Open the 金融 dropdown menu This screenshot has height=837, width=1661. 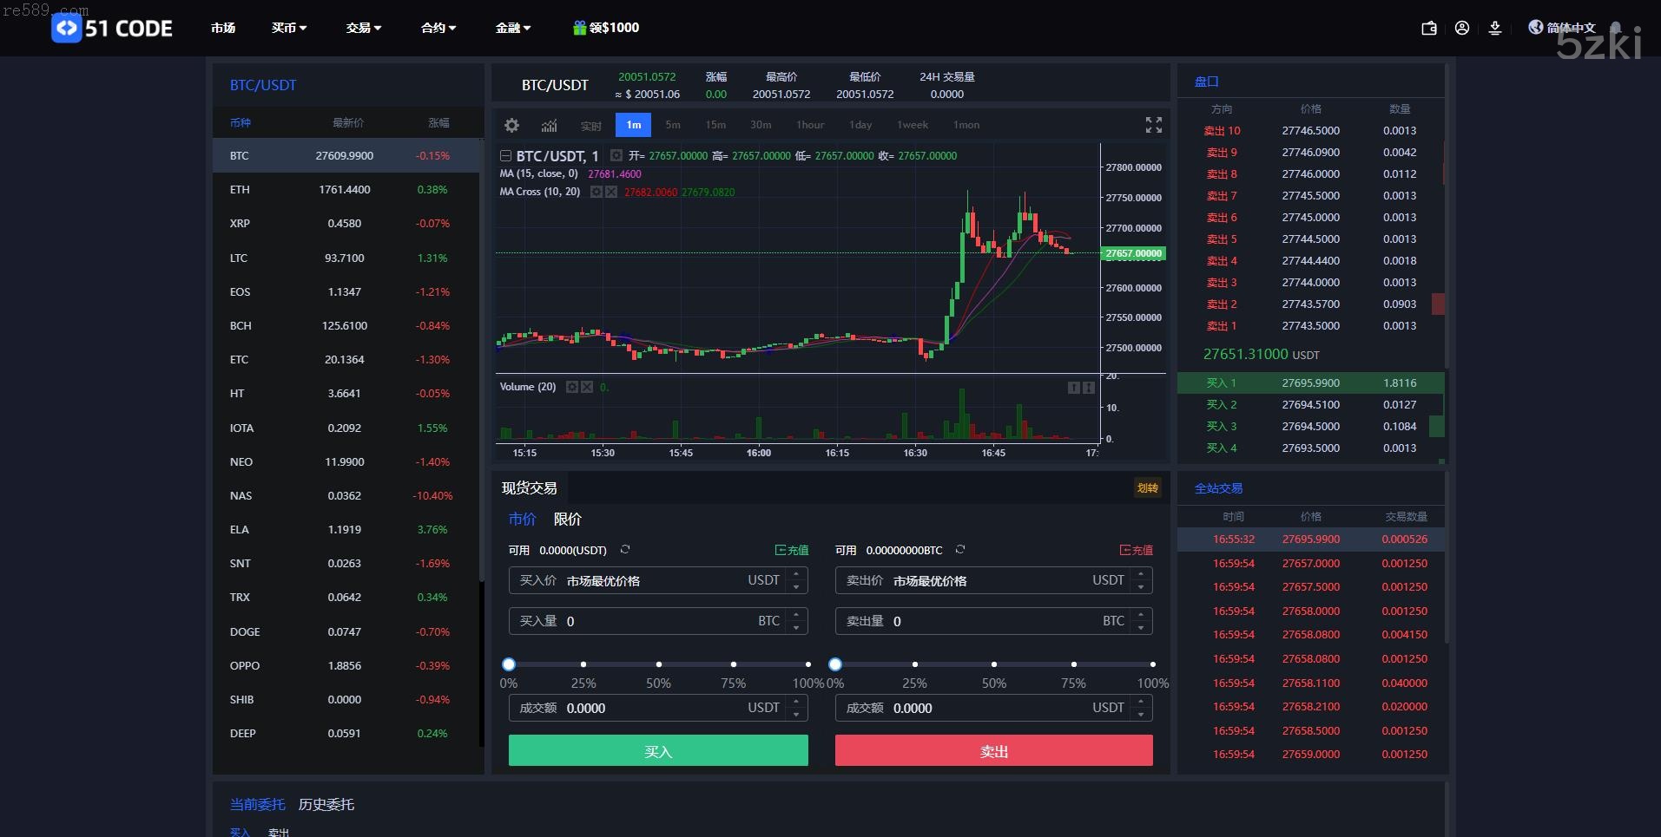click(x=513, y=28)
